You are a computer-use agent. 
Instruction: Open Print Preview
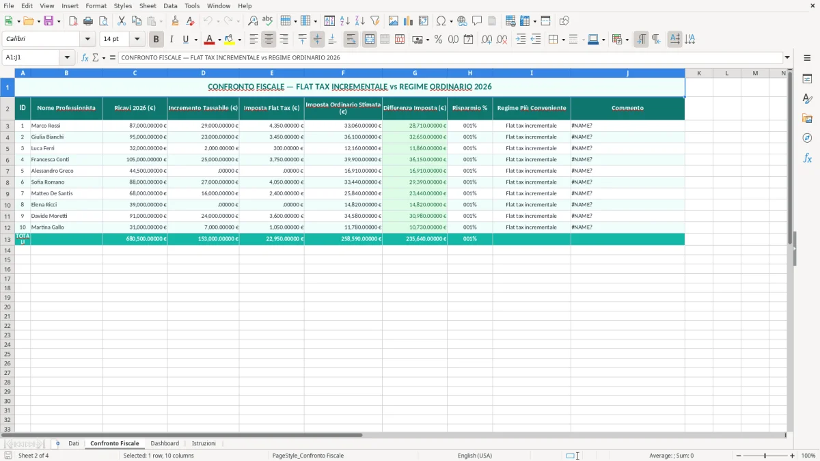point(103,21)
